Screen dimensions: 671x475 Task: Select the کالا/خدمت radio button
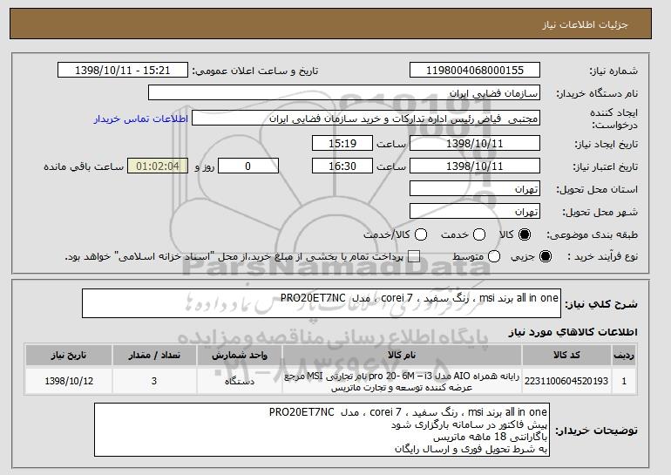pyautogui.click(x=421, y=234)
